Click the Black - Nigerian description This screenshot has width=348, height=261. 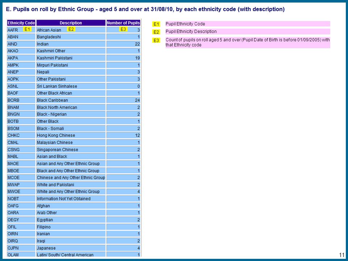[71, 114]
